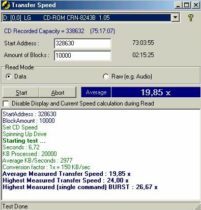Click the 'KB Processed : 20000' log line
Screen dimensions: 201x210
click(x=30, y=154)
